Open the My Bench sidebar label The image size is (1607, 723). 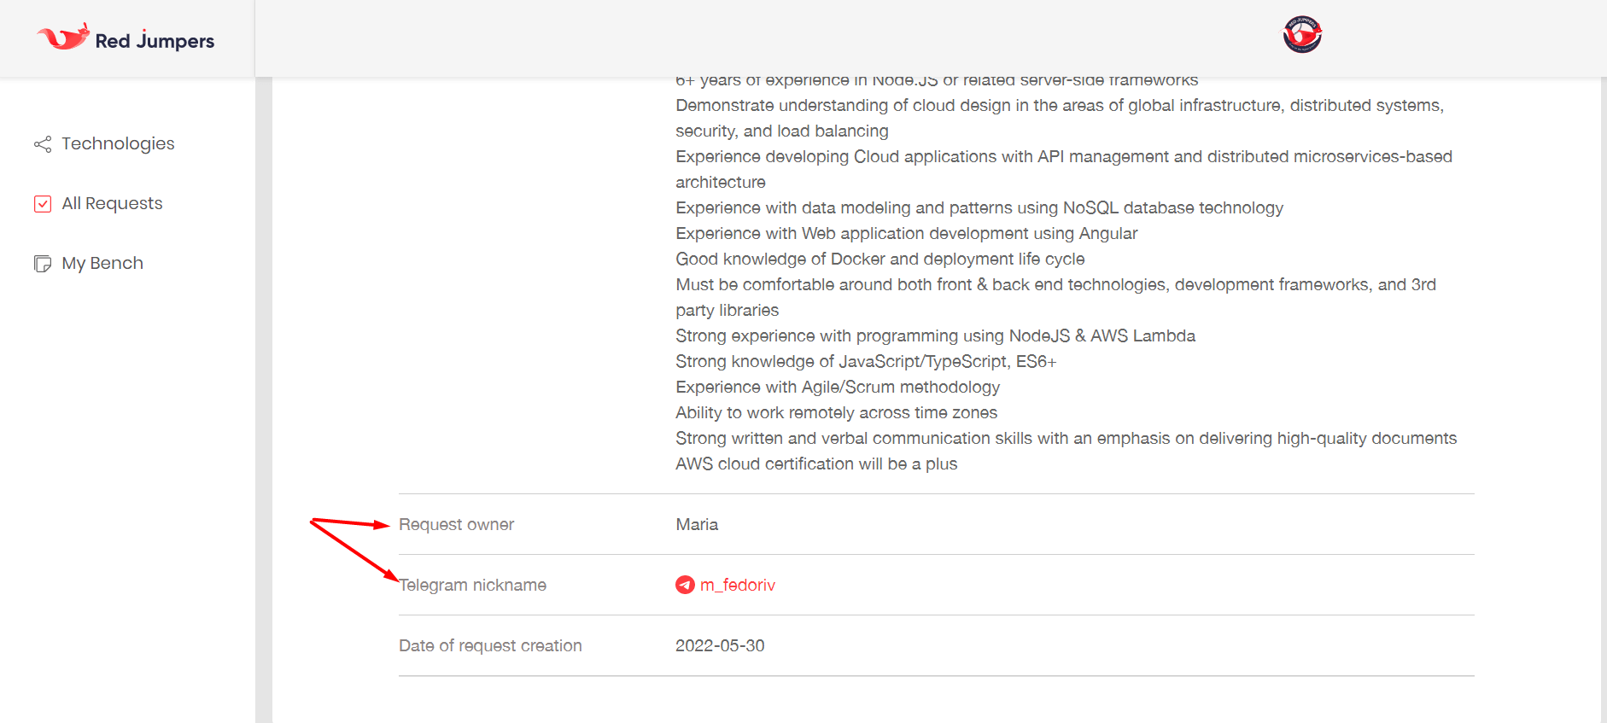[x=102, y=263]
